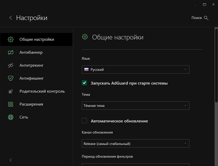Open the Антибаннер settings section
The width and height of the screenshot is (218, 166).
[31, 52]
